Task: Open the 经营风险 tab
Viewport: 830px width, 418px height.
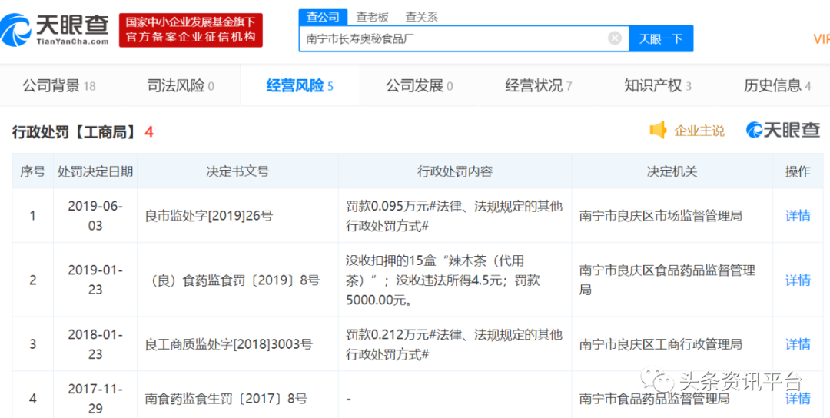Action: pyautogui.click(x=300, y=85)
